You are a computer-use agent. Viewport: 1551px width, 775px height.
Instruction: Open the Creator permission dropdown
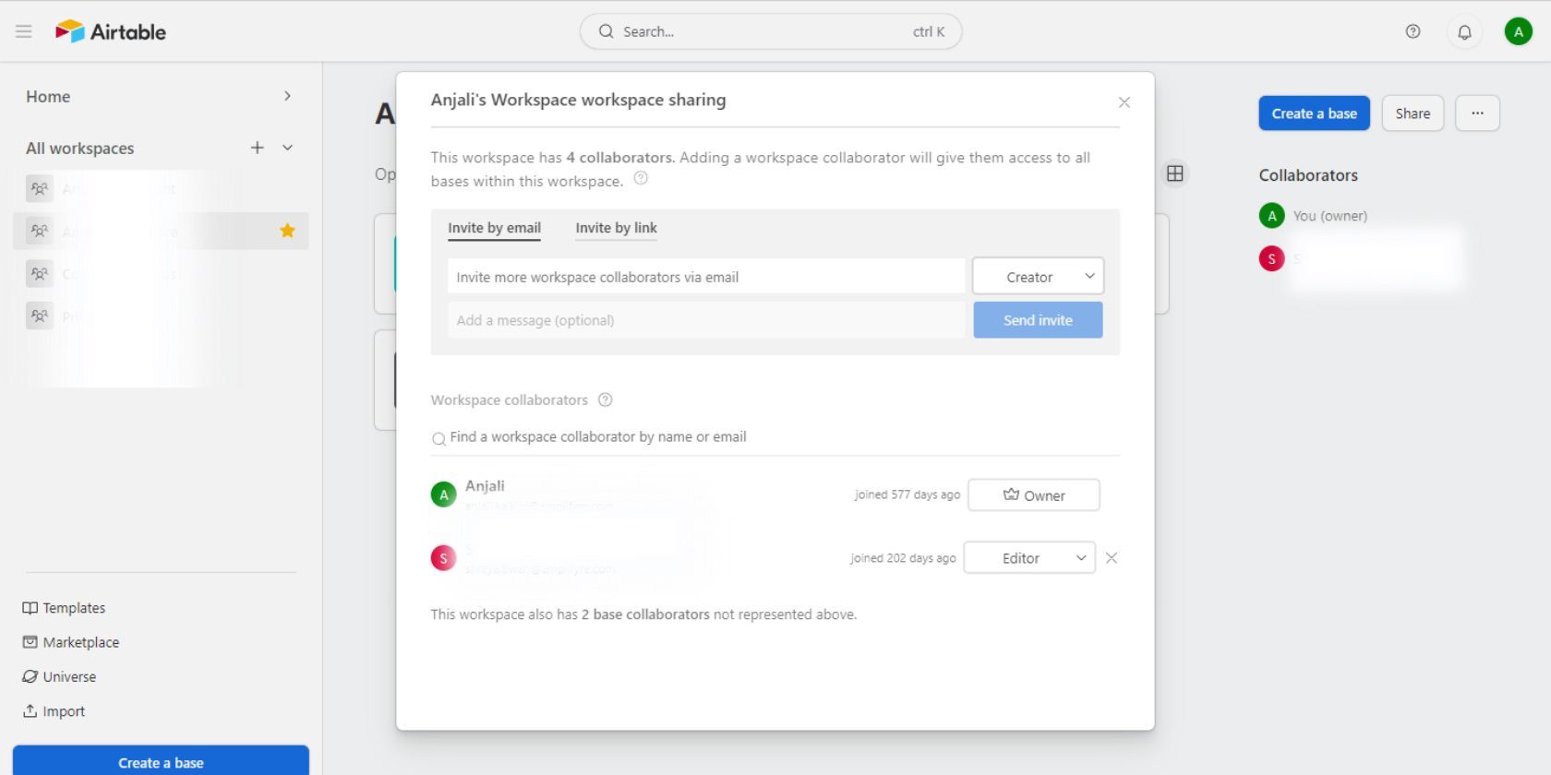click(1038, 277)
